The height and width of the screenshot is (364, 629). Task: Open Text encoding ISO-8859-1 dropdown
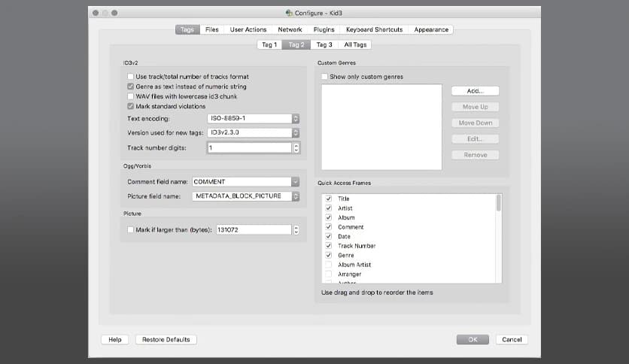click(254, 118)
